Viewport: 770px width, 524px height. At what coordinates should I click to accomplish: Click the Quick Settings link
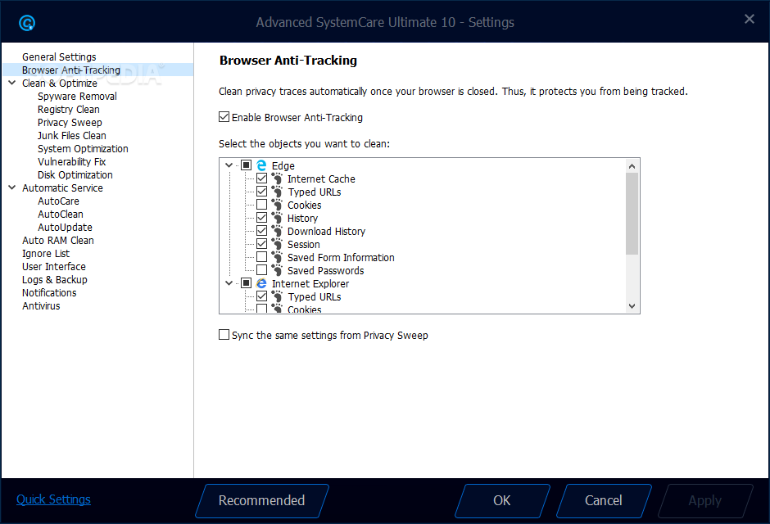click(x=53, y=499)
